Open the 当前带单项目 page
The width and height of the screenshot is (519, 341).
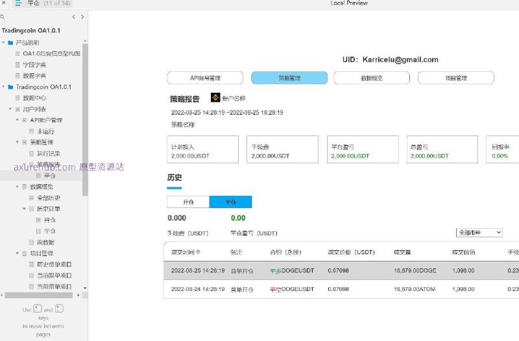coord(54,287)
